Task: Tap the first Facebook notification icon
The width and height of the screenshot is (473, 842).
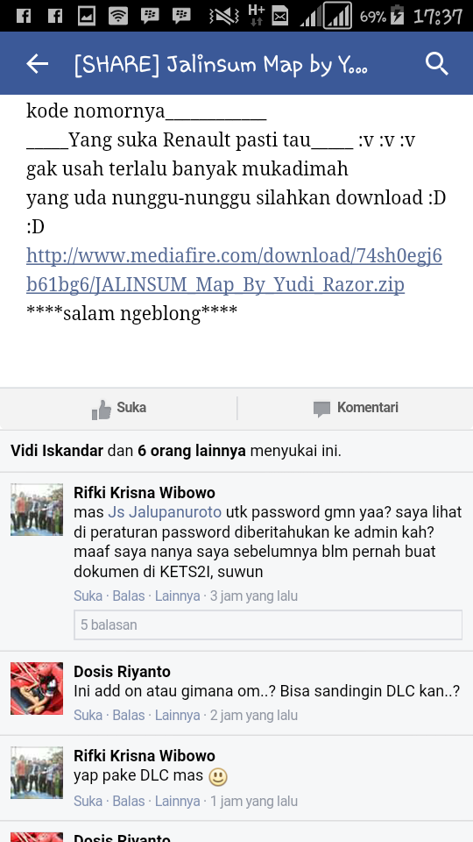Action: (x=24, y=16)
